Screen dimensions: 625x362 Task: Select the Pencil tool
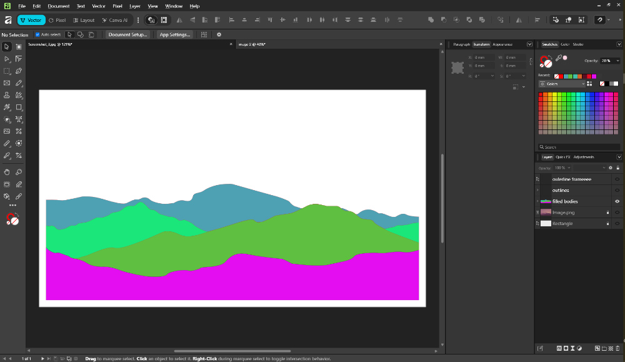(x=19, y=83)
